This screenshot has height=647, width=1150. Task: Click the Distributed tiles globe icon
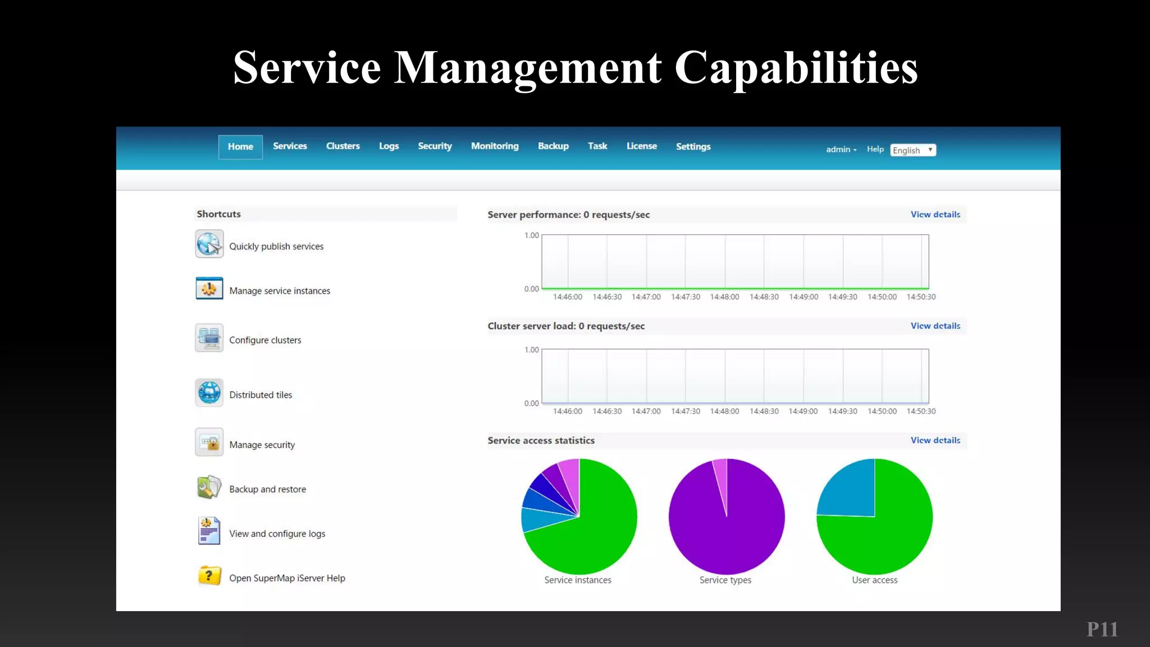pos(209,393)
